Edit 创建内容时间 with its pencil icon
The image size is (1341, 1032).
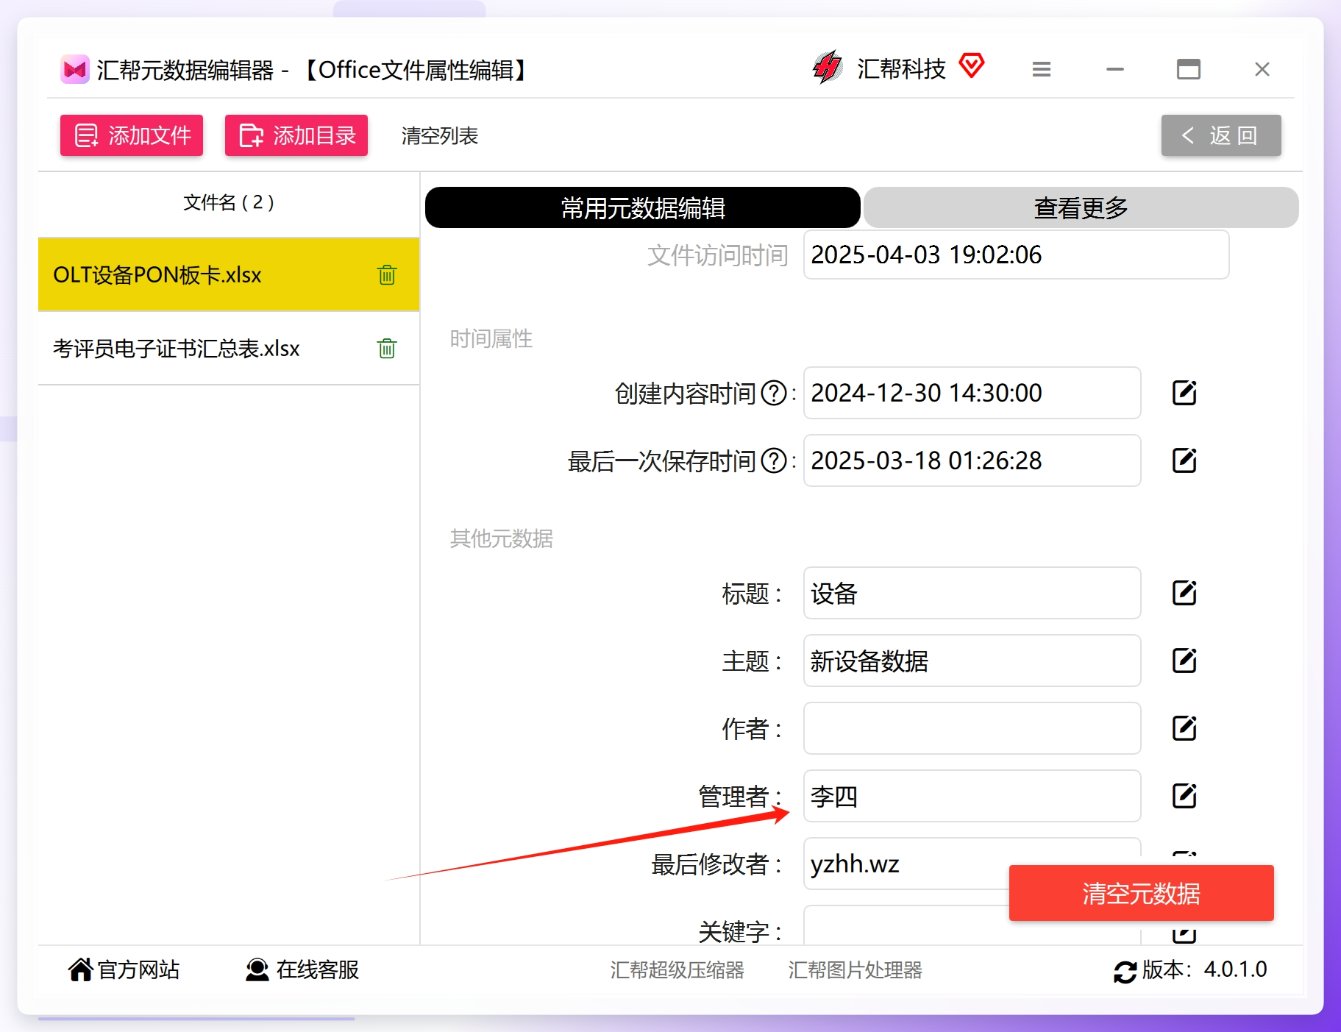1184,393
